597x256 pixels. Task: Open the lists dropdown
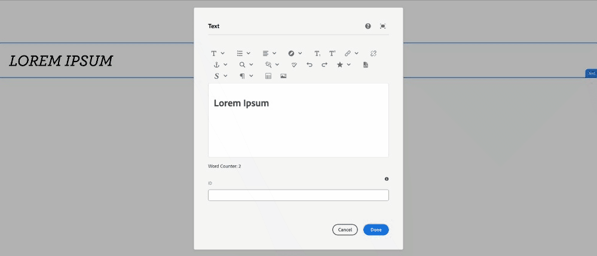tap(243, 54)
